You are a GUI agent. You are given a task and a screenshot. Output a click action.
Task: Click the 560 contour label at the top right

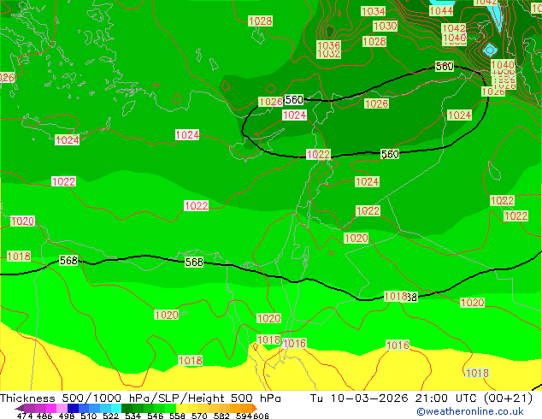tap(445, 66)
